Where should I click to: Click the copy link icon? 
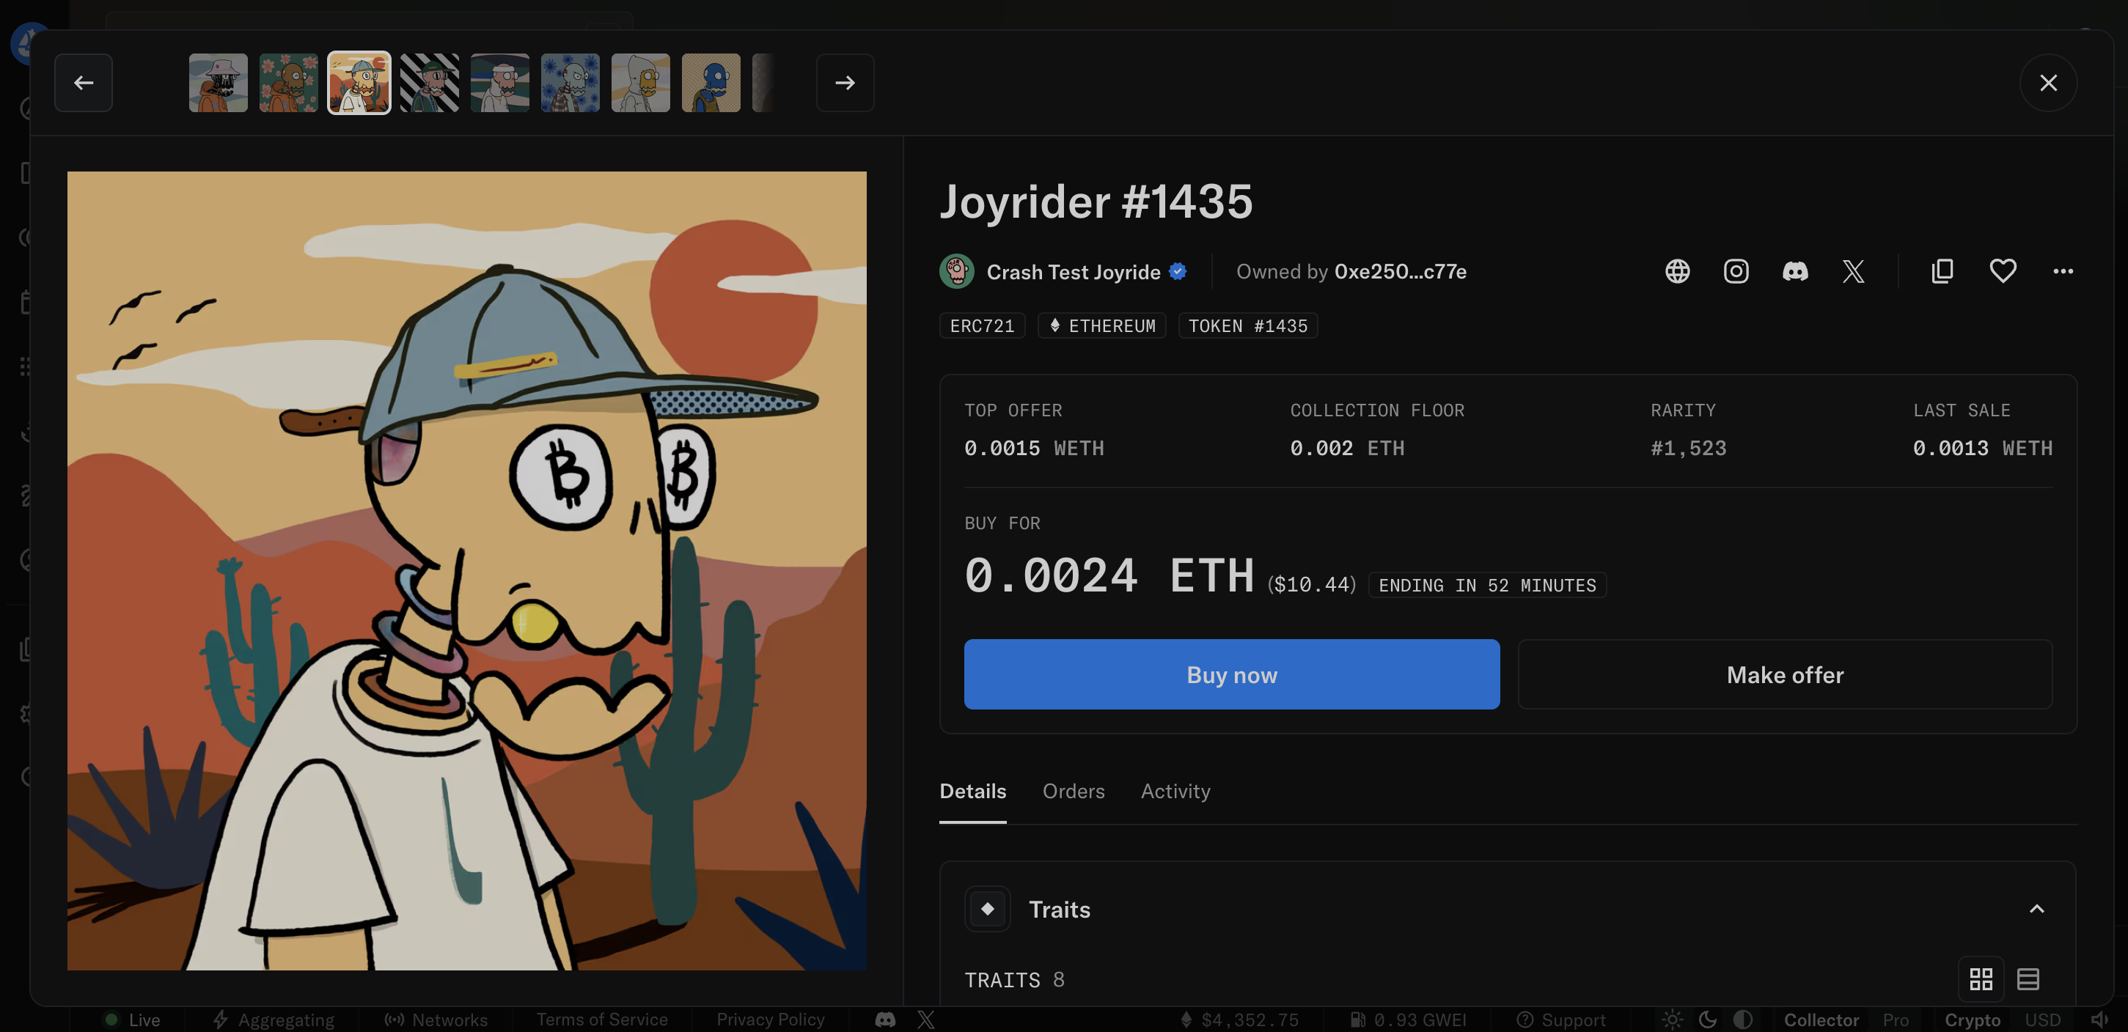click(1942, 270)
